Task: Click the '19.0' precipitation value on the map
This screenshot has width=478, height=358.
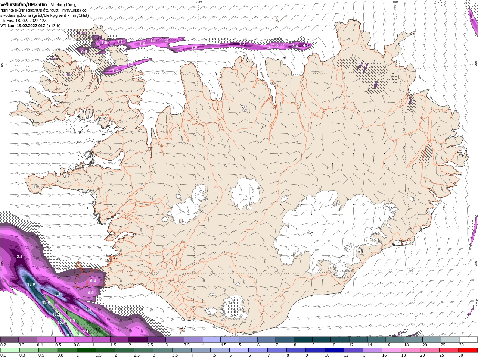Action: click(x=46, y=302)
